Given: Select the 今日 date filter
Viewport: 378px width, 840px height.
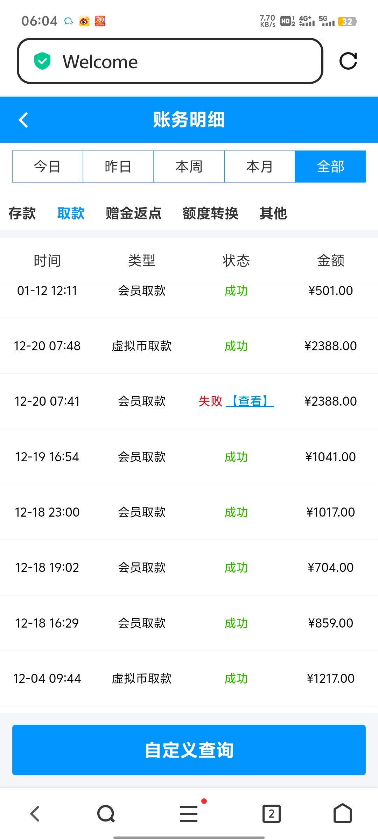Looking at the screenshot, I should (48, 167).
